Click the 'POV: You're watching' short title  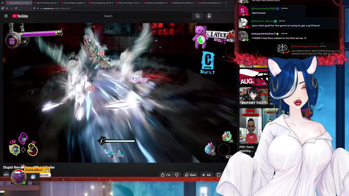point(246,149)
